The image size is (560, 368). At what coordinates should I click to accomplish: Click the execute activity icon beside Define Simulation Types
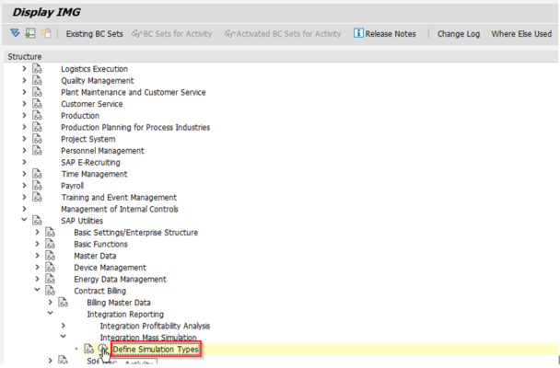(x=104, y=350)
